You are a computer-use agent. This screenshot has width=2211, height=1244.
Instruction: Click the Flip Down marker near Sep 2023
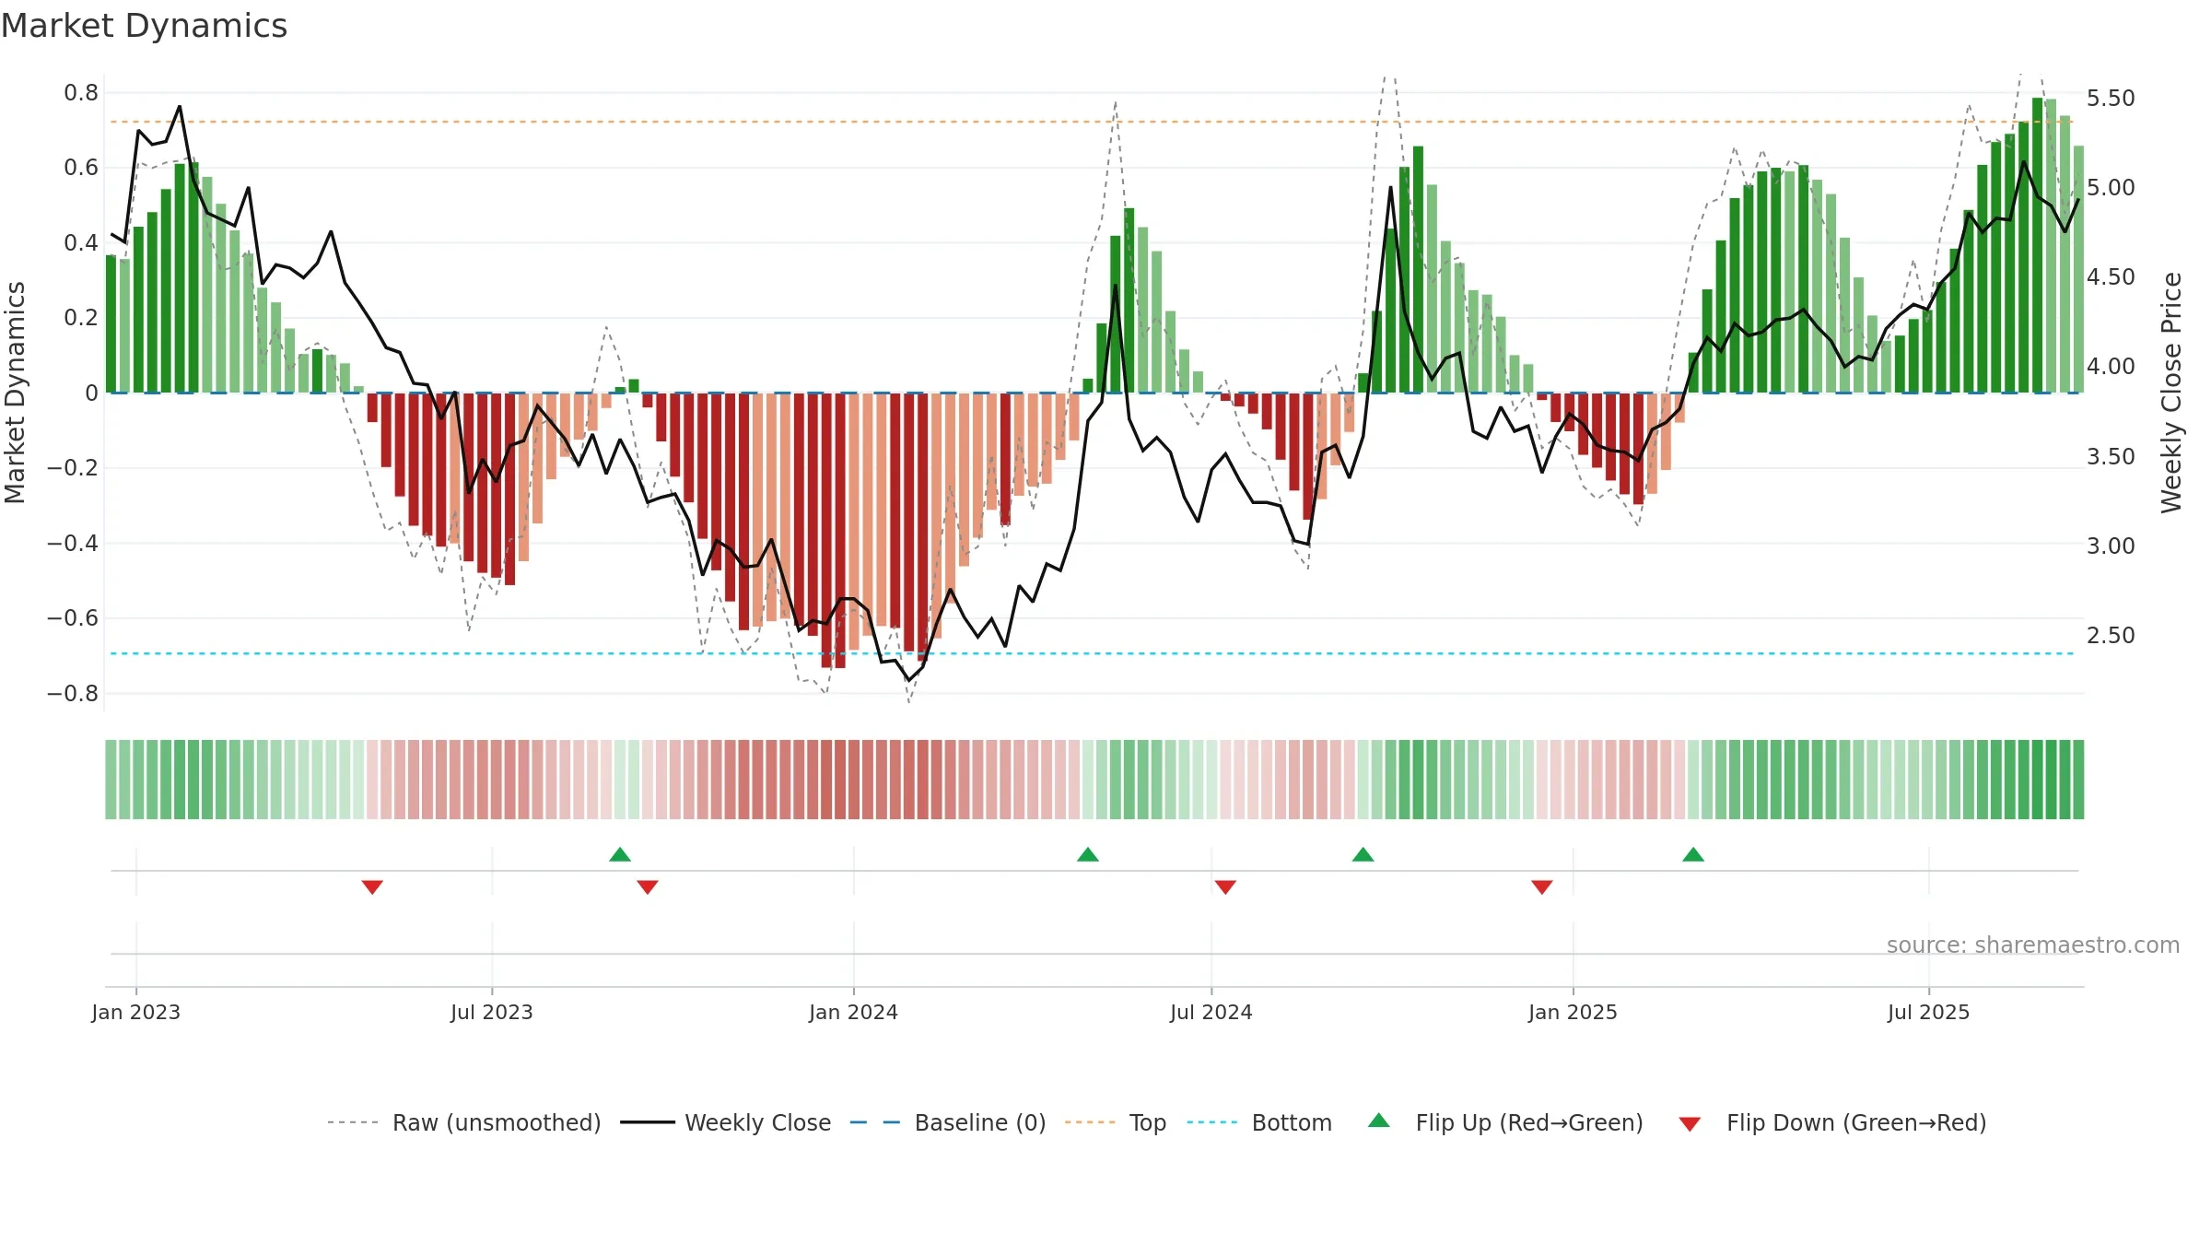click(x=648, y=886)
